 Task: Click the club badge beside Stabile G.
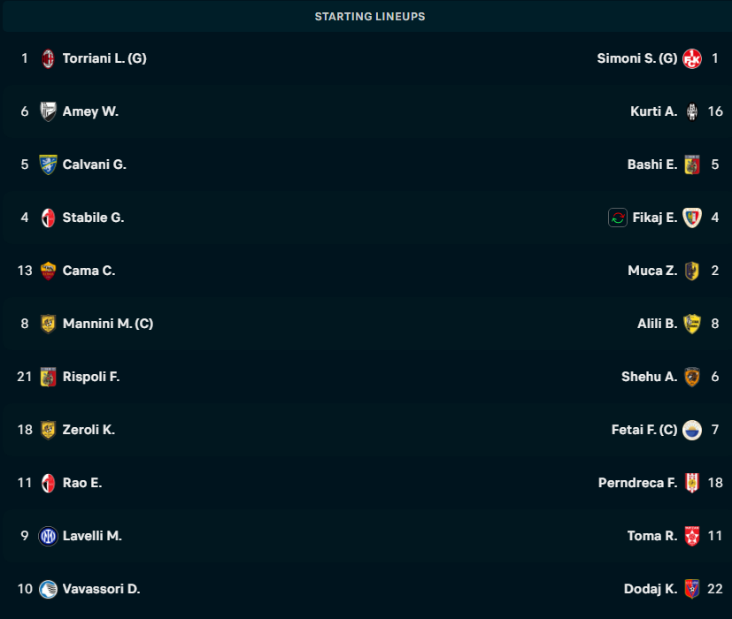pos(48,218)
